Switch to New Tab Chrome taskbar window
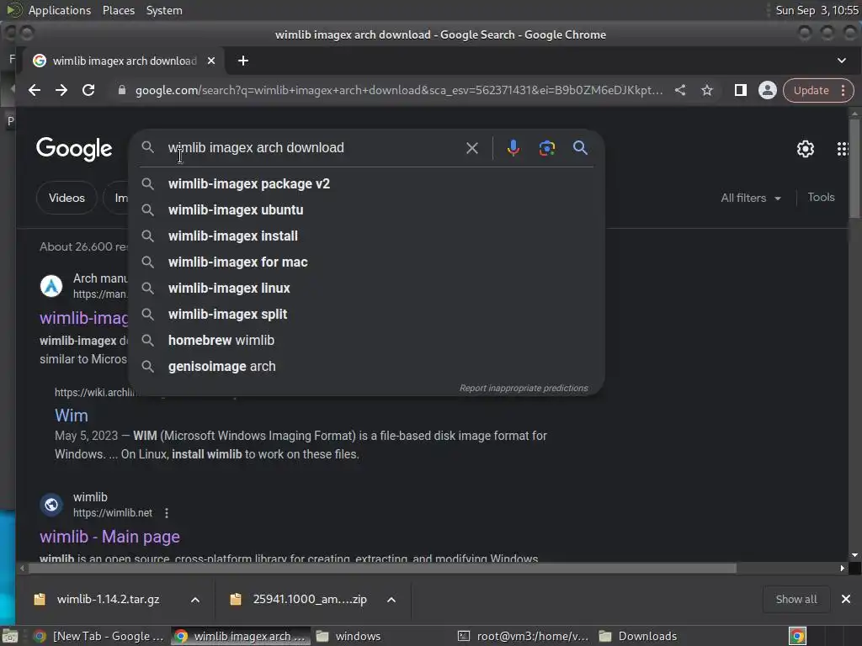 point(99,636)
